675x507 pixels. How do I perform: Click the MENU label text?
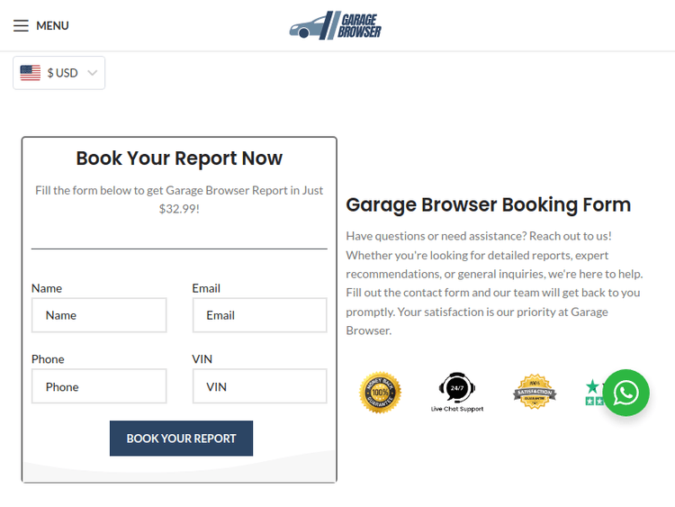52,26
